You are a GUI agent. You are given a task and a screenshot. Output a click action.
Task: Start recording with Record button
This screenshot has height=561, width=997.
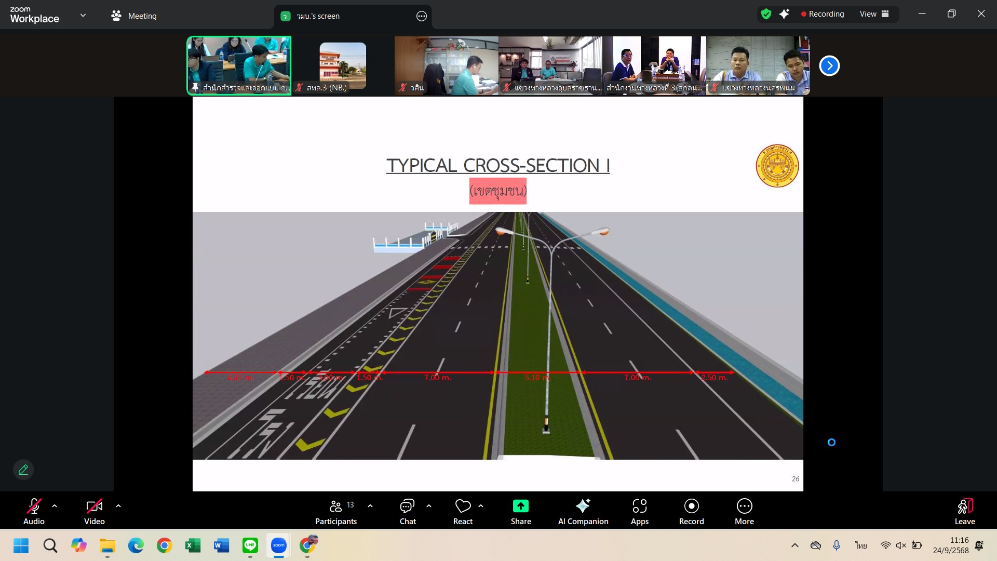coord(691,512)
